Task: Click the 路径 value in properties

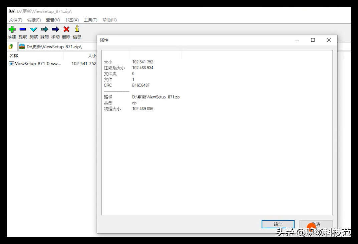Action: coord(156,97)
